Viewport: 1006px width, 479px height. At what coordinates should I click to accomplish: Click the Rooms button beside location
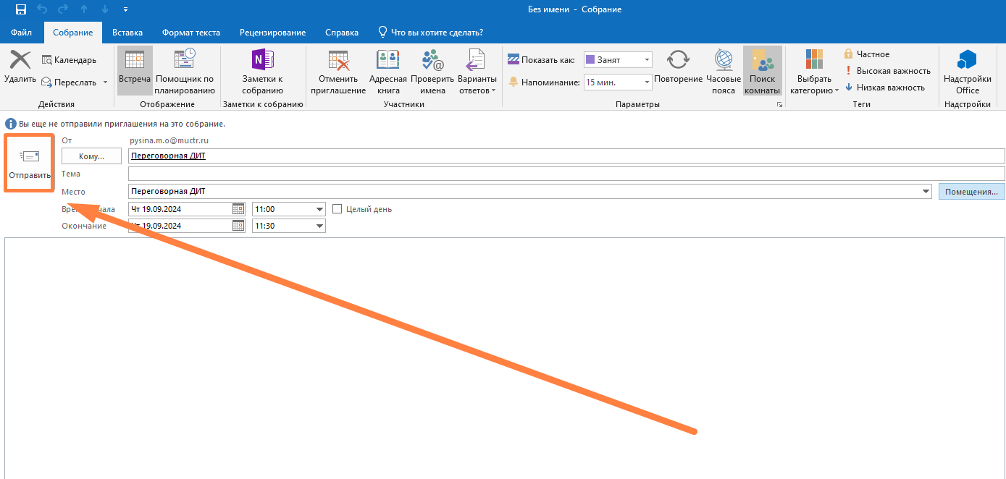pyautogui.click(x=971, y=191)
